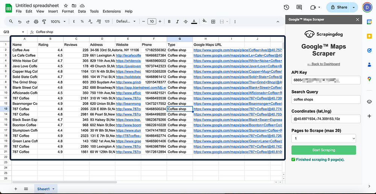Open the Format menu

point(68,11)
